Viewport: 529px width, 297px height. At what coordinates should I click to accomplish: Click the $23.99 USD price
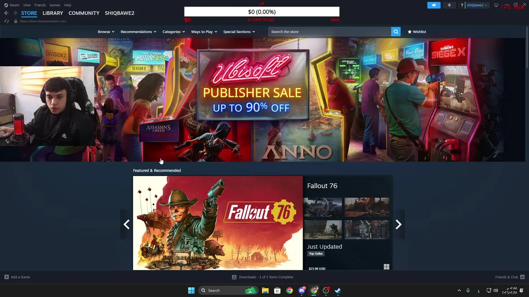point(317,269)
